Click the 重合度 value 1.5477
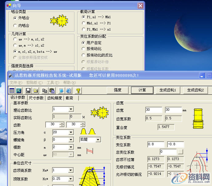The width and height of the screenshot is (212, 186). tap(166, 127)
